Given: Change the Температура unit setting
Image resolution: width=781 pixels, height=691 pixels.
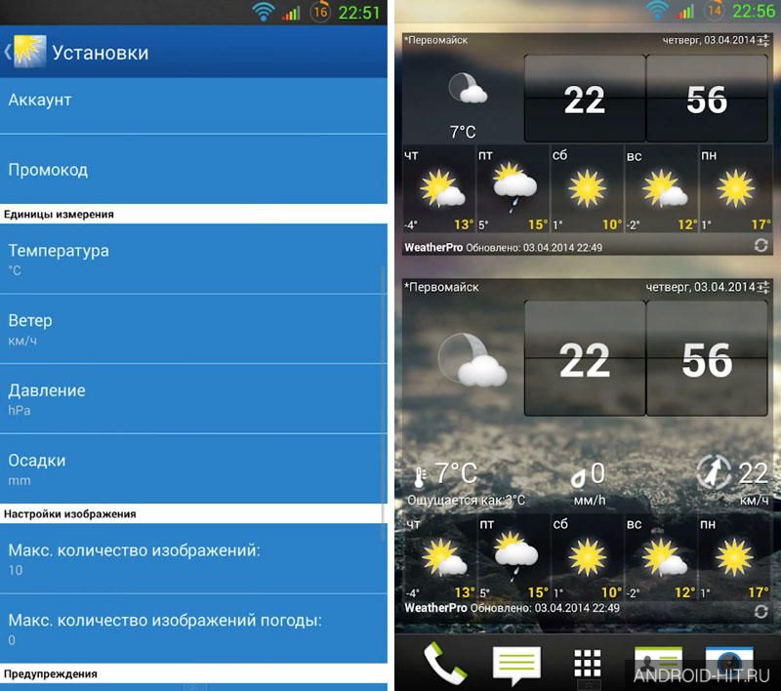Looking at the screenshot, I should (193, 259).
